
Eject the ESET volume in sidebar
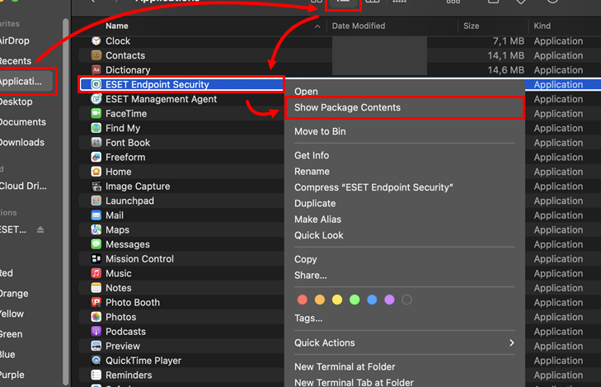pos(40,229)
